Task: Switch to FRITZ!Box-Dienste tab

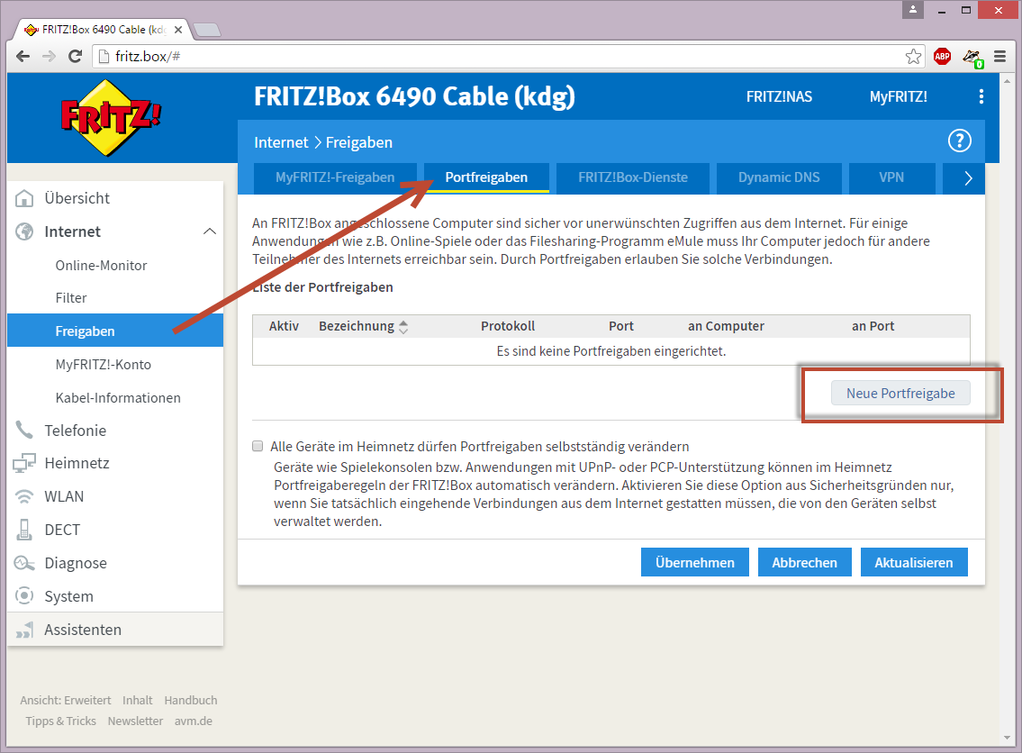Action: click(x=633, y=177)
